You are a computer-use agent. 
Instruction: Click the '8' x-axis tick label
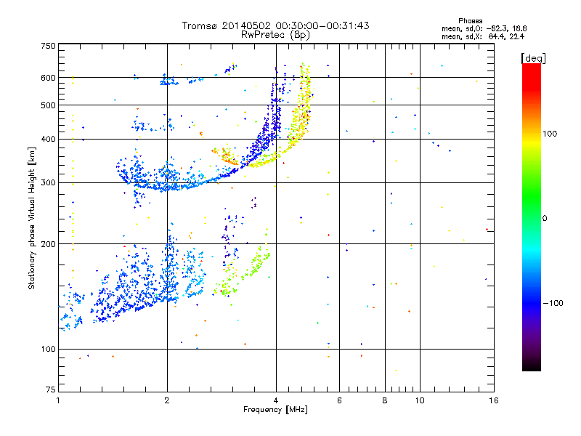click(385, 400)
